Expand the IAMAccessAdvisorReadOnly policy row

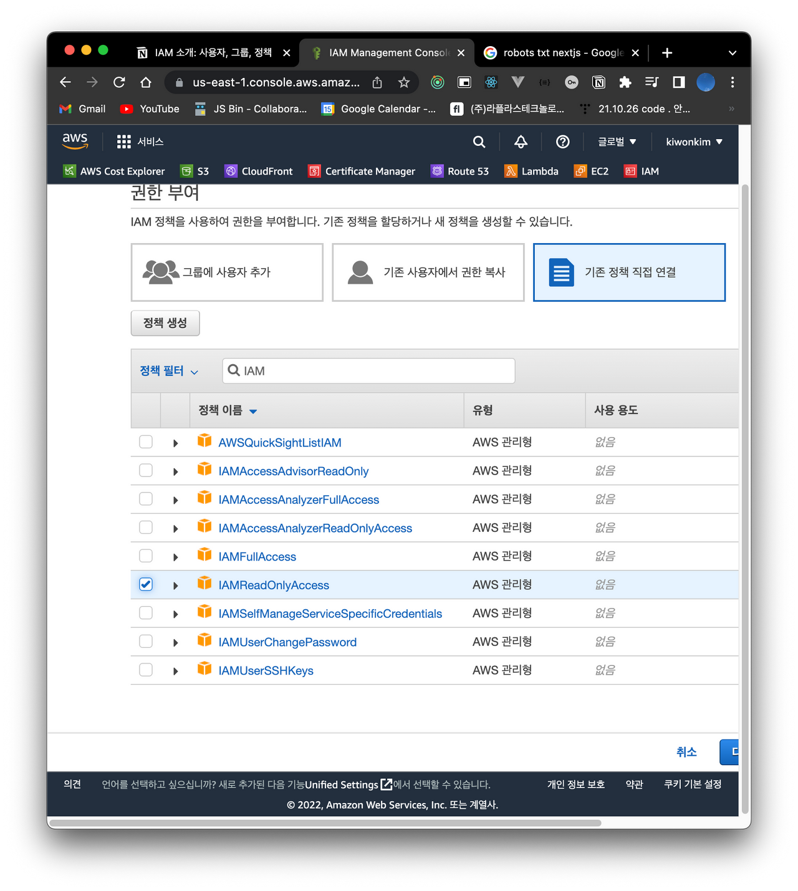tap(176, 472)
